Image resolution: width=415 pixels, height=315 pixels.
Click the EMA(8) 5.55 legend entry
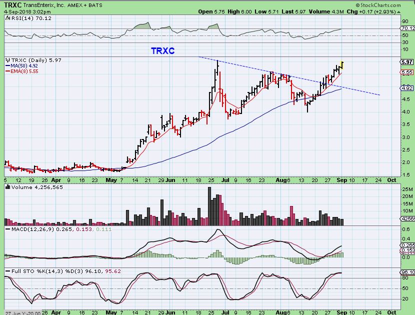[x=21, y=71]
